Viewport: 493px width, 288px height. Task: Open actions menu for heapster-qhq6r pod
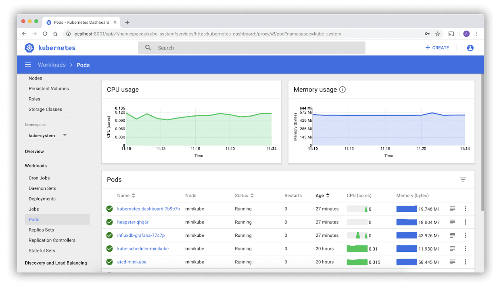click(465, 222)
